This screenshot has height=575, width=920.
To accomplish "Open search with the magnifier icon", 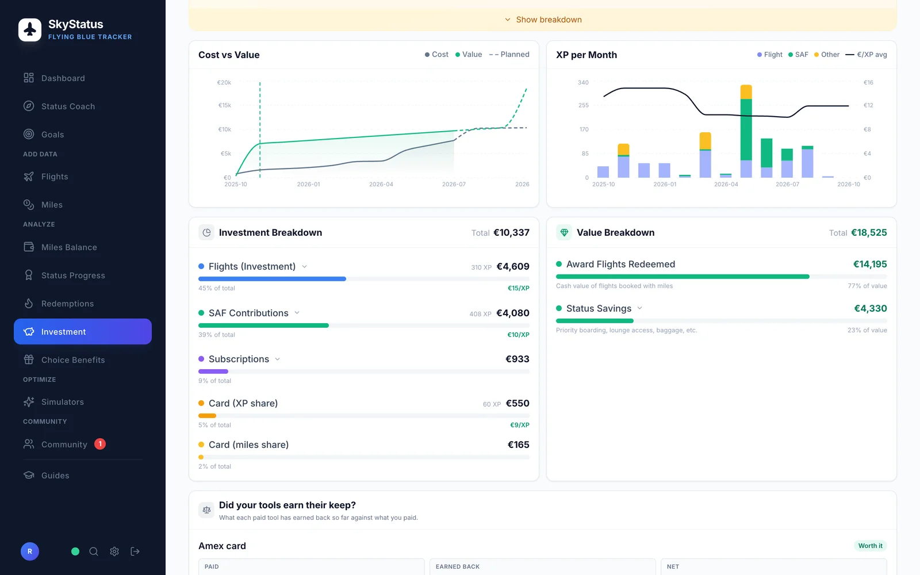I will (94, 551).
